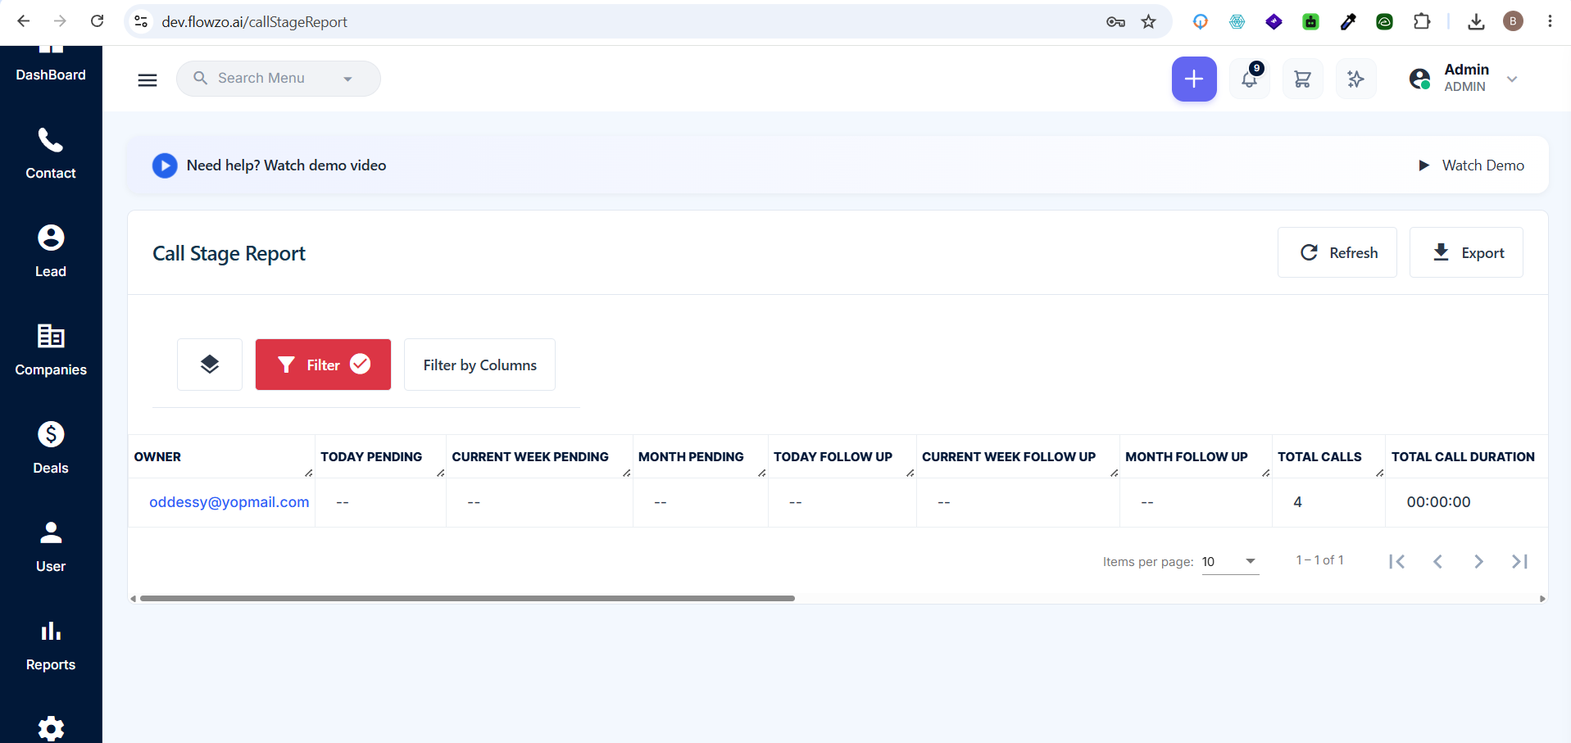
Task: Go to previous page of results
Action: coord(1437,561)
